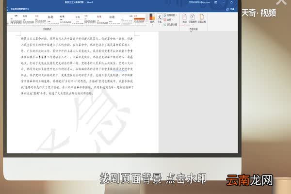
Task: Select the first style set thumbnail in gallery
Action: (16, 19)
